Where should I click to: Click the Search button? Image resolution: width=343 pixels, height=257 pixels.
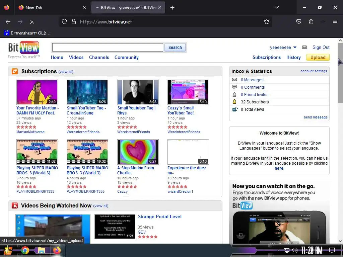pos(175,47)
